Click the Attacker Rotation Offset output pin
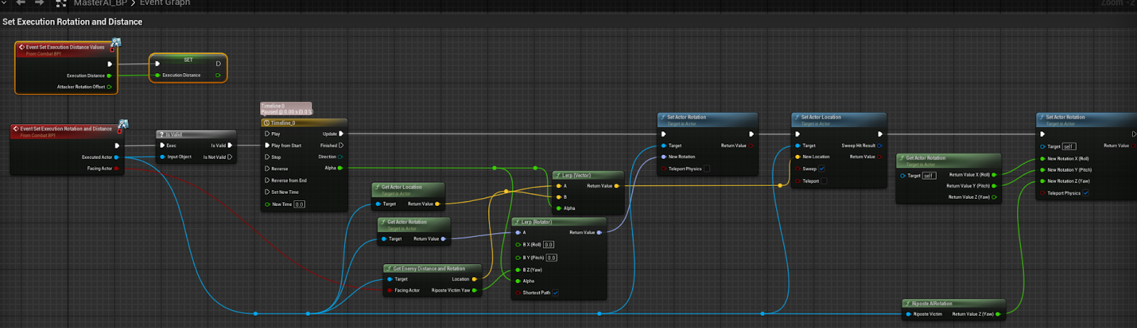1137x328 pixels. (x=109, y=87)
